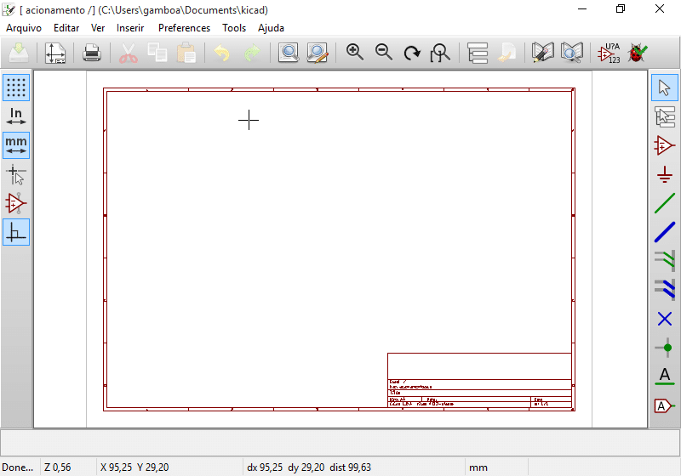681x476 pixels.
Task: Pick the No-connect flag tool
Action: tap(665, 319)
